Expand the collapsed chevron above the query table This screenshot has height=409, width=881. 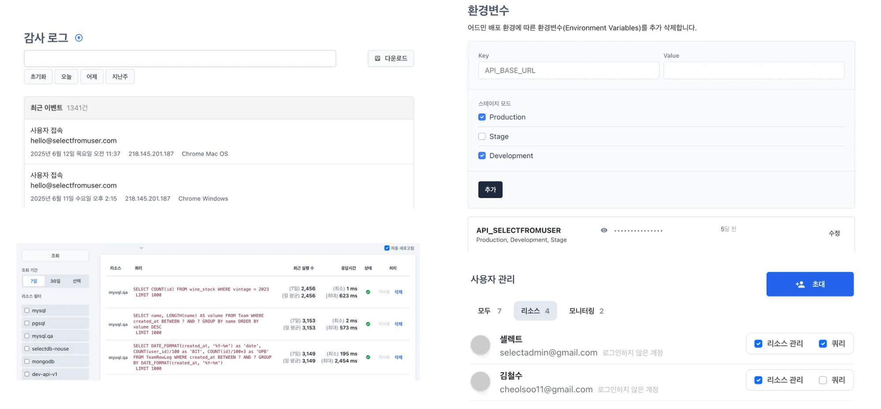141,248
